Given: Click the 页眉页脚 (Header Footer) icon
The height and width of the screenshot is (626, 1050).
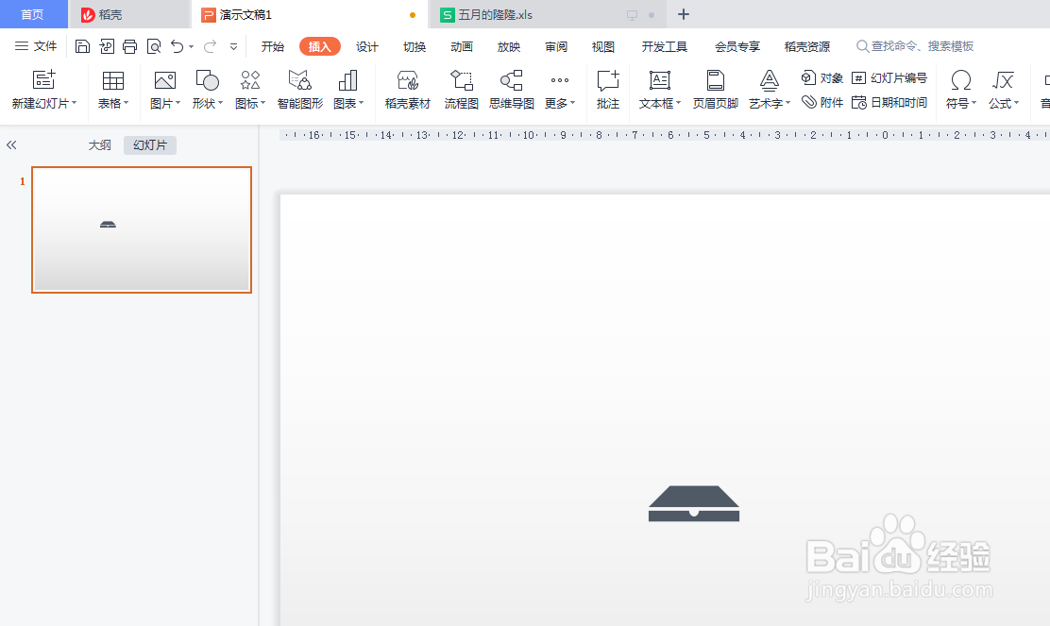Looking at the screenshot, I should point(715,90).
